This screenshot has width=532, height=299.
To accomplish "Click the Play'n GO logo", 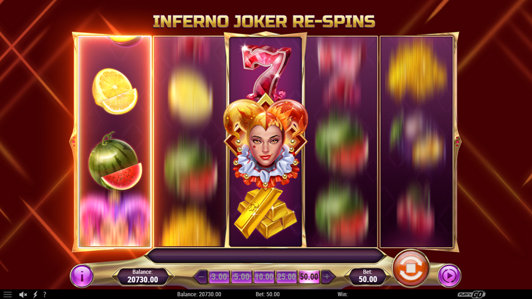I will (x=472, y=294).
